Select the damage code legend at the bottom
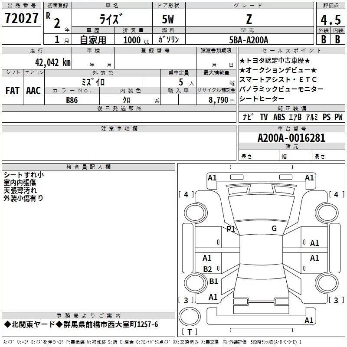This screenshot has width=347, height=347. pyautogui.click(x=152, y=342)
